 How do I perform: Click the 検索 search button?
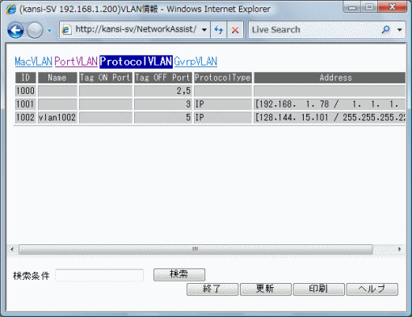pos(179,274)
